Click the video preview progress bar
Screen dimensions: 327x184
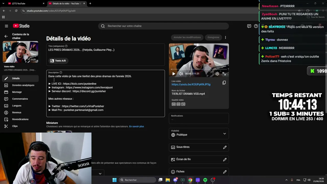199,69
